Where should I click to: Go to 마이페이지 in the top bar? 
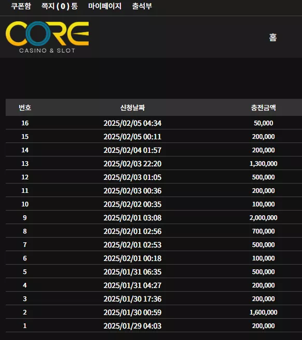pyautogui.click(x=105, y=6)
